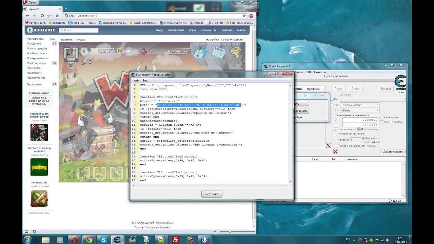This screenshot has height=244, width=434.
Task: Click Cheat Engine logo Опции
Action: pos(401,84)
